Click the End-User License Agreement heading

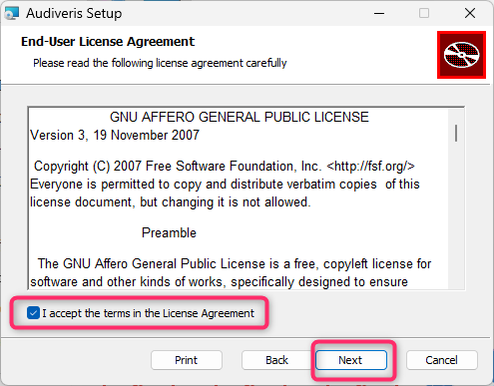[x=108, y=42]
